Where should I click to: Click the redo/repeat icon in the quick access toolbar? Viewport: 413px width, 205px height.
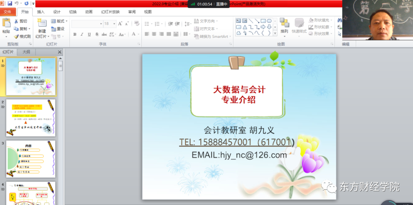coord(26,3)
